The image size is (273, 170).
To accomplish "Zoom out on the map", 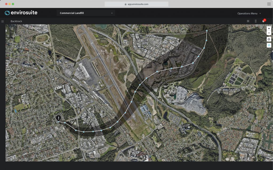I will (269, 33).
